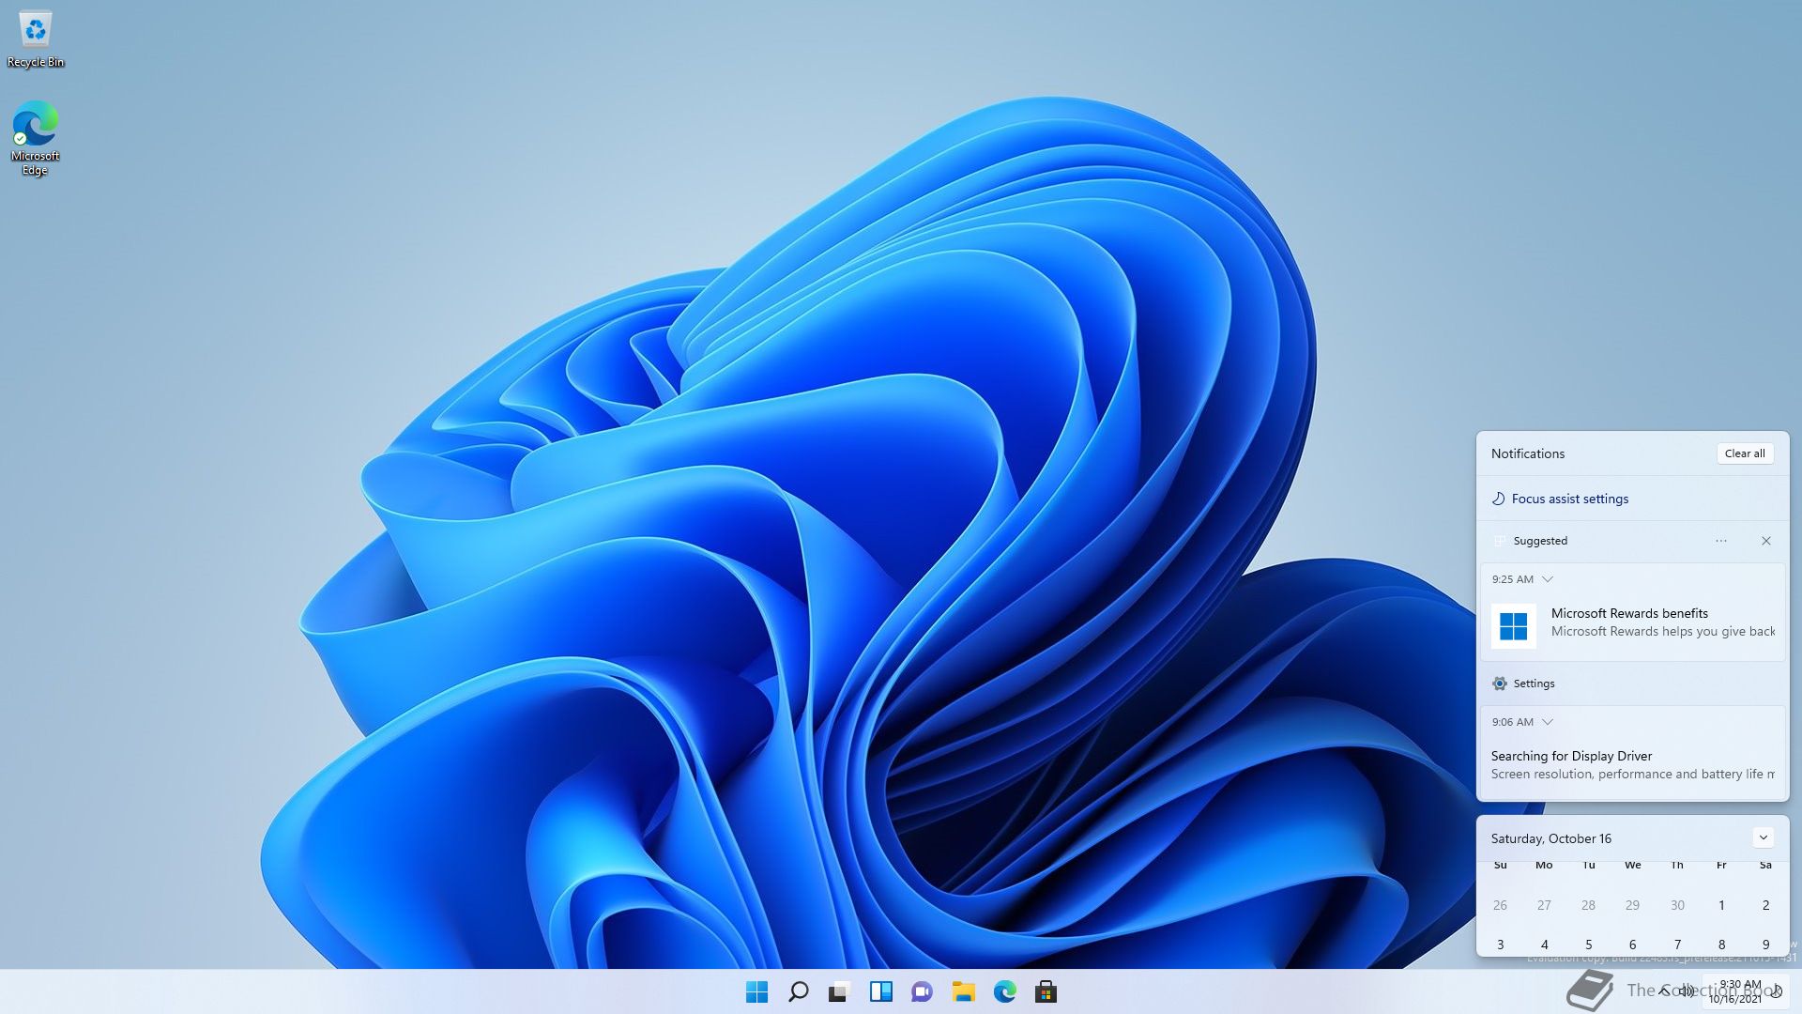Click Saturday, October 16 date header
The height and width of the screenshot is (1014, 1802).
(x=1550, y=838)
